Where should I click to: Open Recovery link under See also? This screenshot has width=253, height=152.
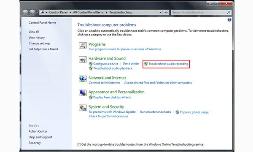tap(35, 143)
